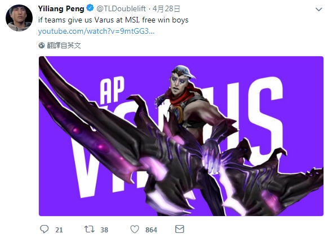Screen dimensions: 328x238
Task: Open the AP Varus video preview image
Action: point(181,136)
